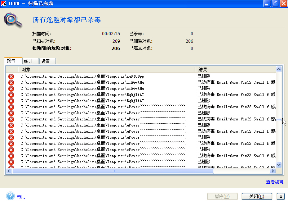Click the scan time value 00:02:15
288x202 pixels.
click(x=111, y=34)
